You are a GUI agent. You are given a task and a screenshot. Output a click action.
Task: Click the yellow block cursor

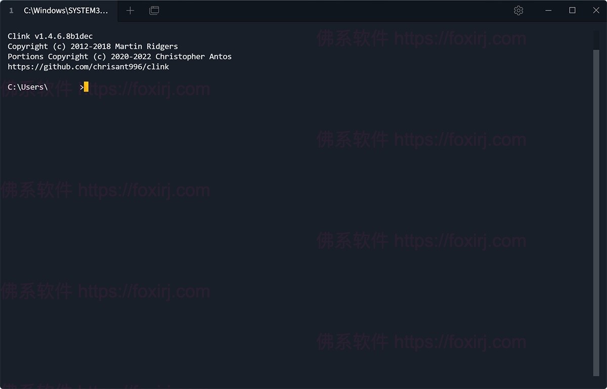pos(86,87)
